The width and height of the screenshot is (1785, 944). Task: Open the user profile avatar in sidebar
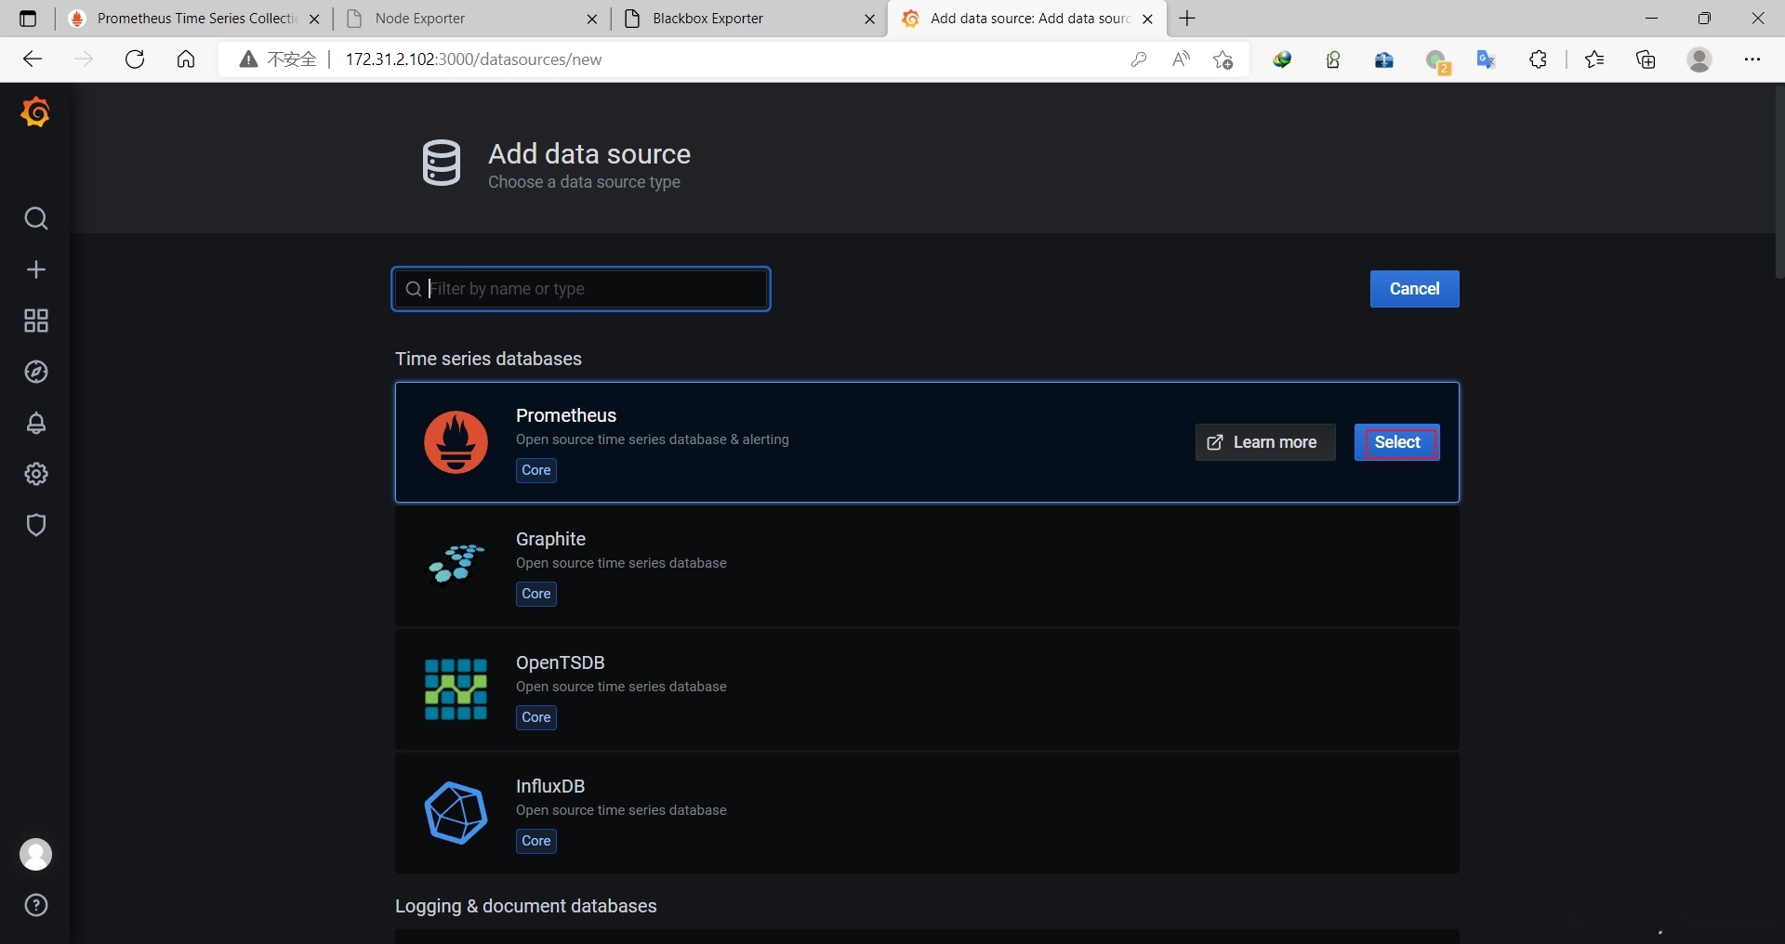(x=36, y=854)
